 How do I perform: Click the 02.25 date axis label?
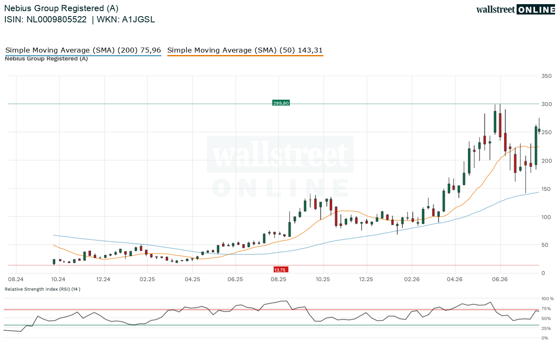(x=147, y=279)
